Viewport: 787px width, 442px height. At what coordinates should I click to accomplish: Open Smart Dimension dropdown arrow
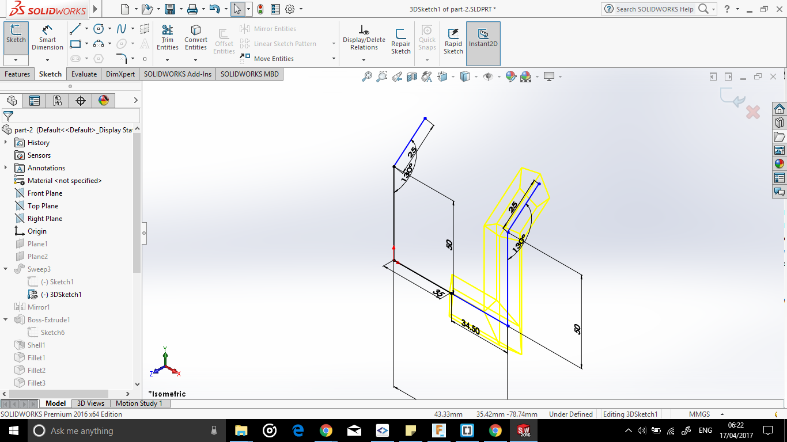pyautogui.click(x=47, y=59)
